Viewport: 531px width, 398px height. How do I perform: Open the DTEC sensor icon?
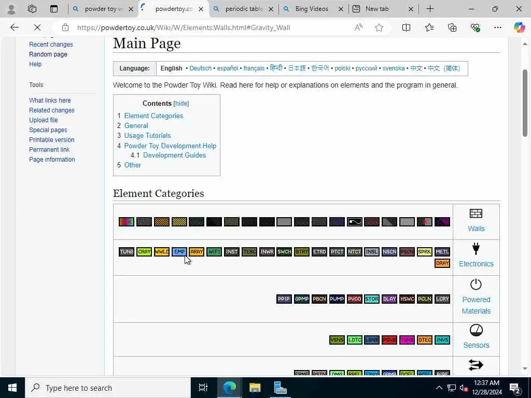[424, 340]
